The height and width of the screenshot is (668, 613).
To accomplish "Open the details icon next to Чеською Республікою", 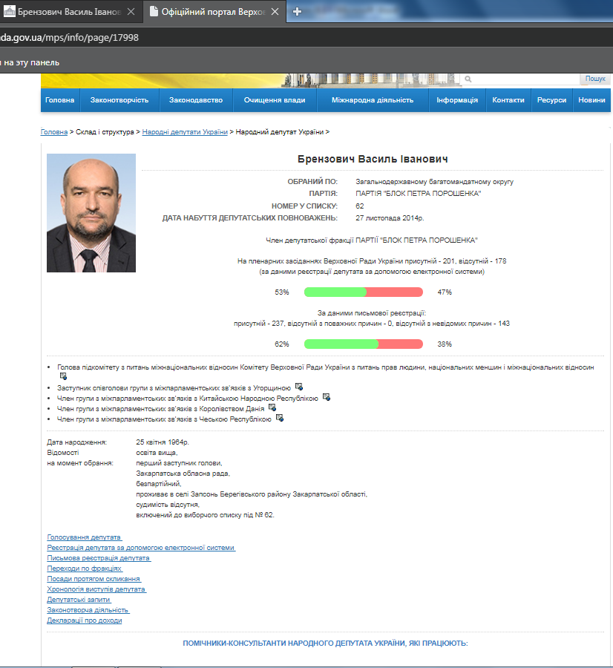I will (279, 418).
